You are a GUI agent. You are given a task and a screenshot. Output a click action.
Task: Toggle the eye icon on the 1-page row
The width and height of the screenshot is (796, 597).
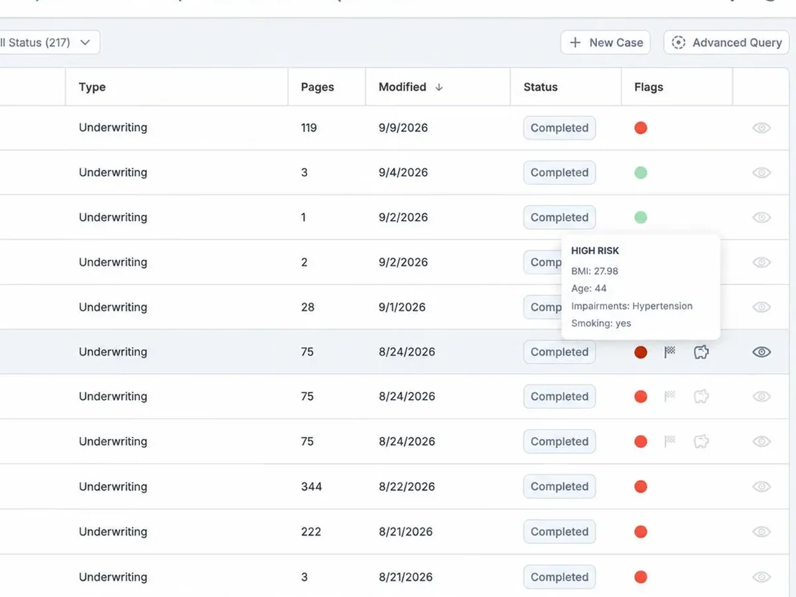tap(762, 217)
